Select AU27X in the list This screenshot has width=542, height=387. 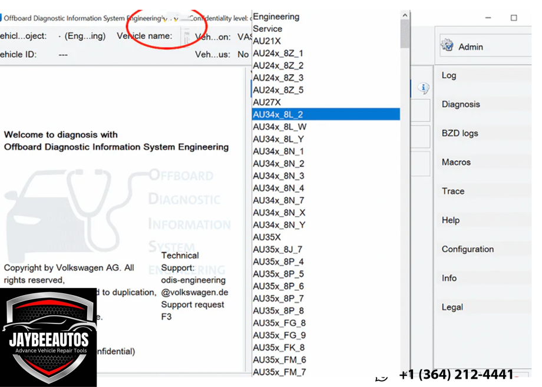(326, 102)
